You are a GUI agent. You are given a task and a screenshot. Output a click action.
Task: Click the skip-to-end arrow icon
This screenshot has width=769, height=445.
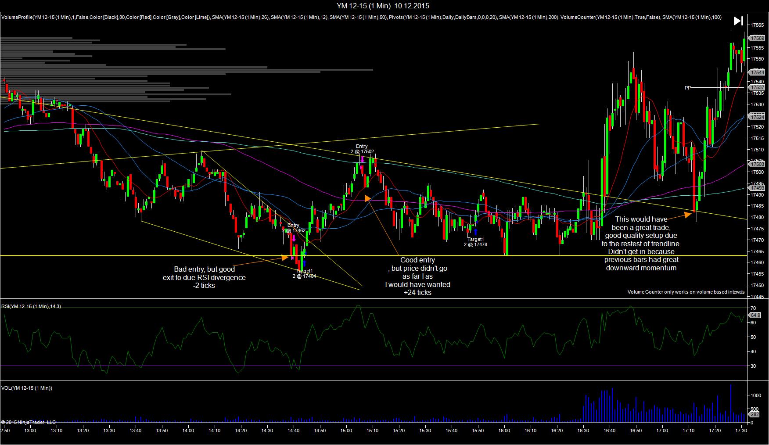click(738, 21)
